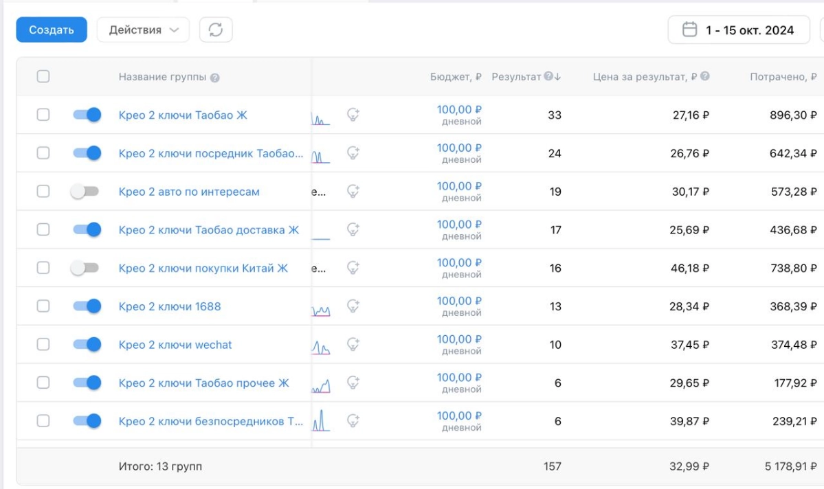Disable the Крео 2 ключи 1688 toggle
Image resolution: width=824 pixels, height=489 pixels.
tap(87, 306)
